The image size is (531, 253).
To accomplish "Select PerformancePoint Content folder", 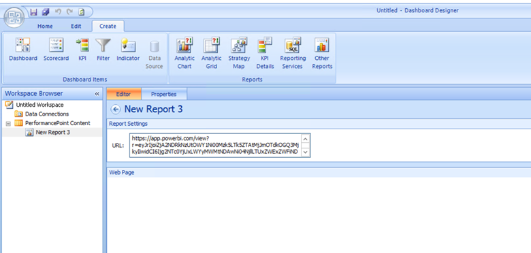I will pos(58,123).
